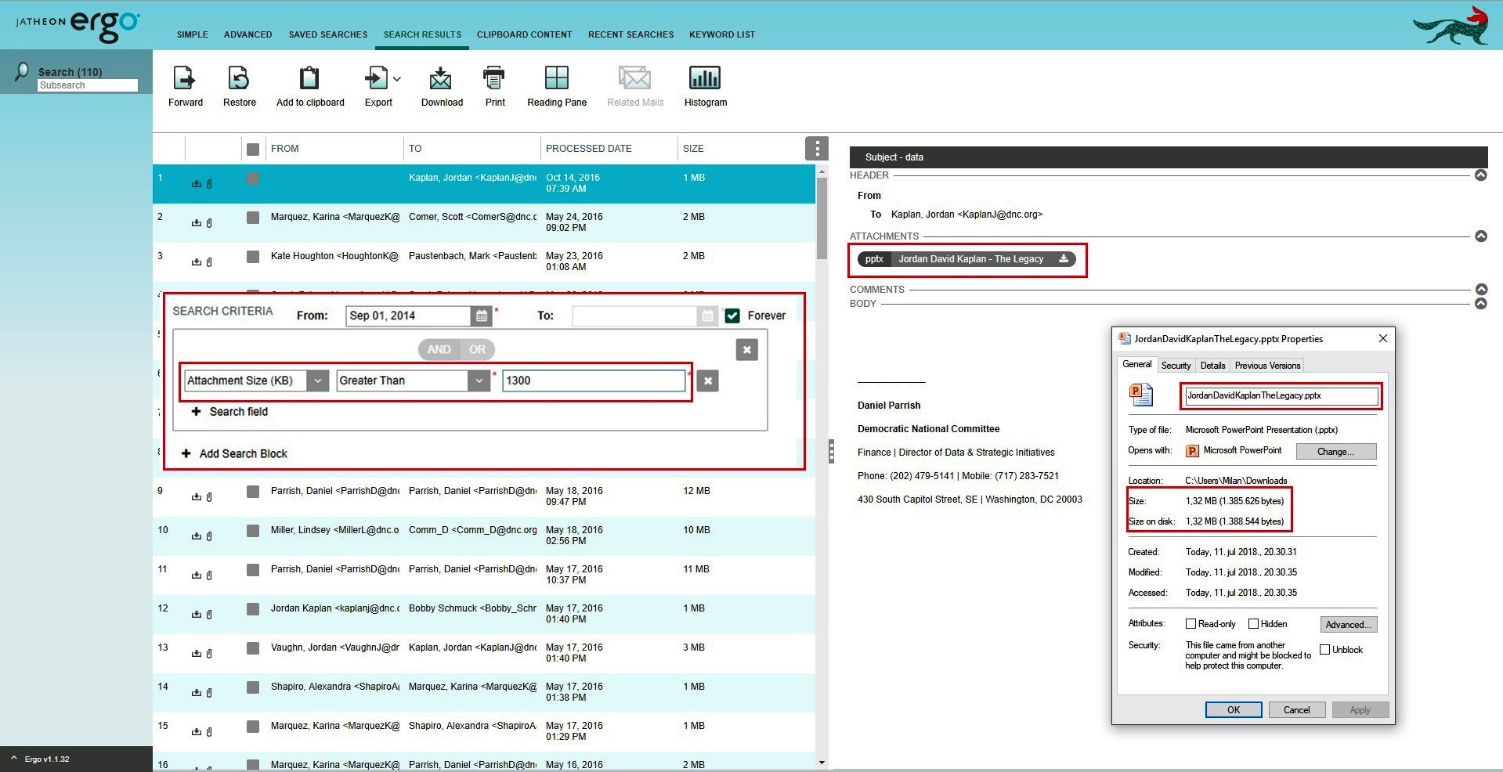The image size is (1503, 772).
Task: Collapse the BODY section
Action: 1480,304
